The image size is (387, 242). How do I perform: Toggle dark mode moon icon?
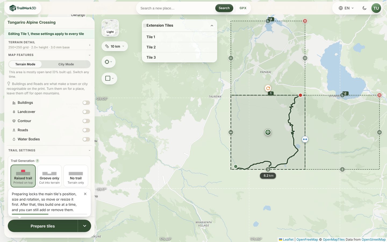click(364, 8)
